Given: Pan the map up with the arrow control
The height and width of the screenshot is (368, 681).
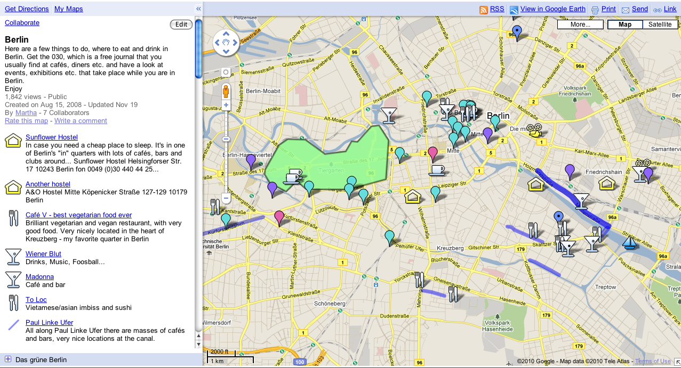Looking at the screenshot, I should (226, 33).
